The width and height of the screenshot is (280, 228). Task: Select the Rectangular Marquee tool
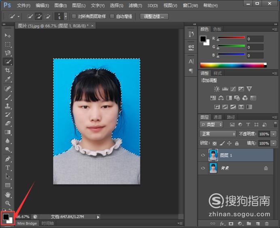tap(8, 44)
